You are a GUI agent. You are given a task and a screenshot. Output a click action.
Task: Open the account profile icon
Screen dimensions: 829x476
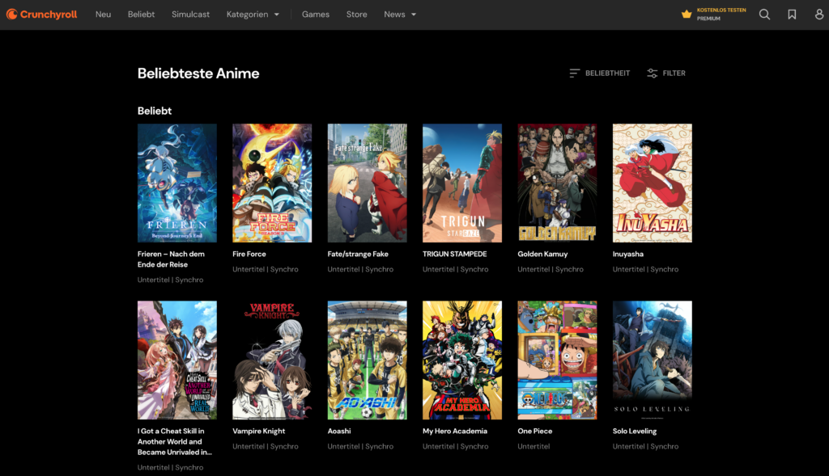coord(819,15)
